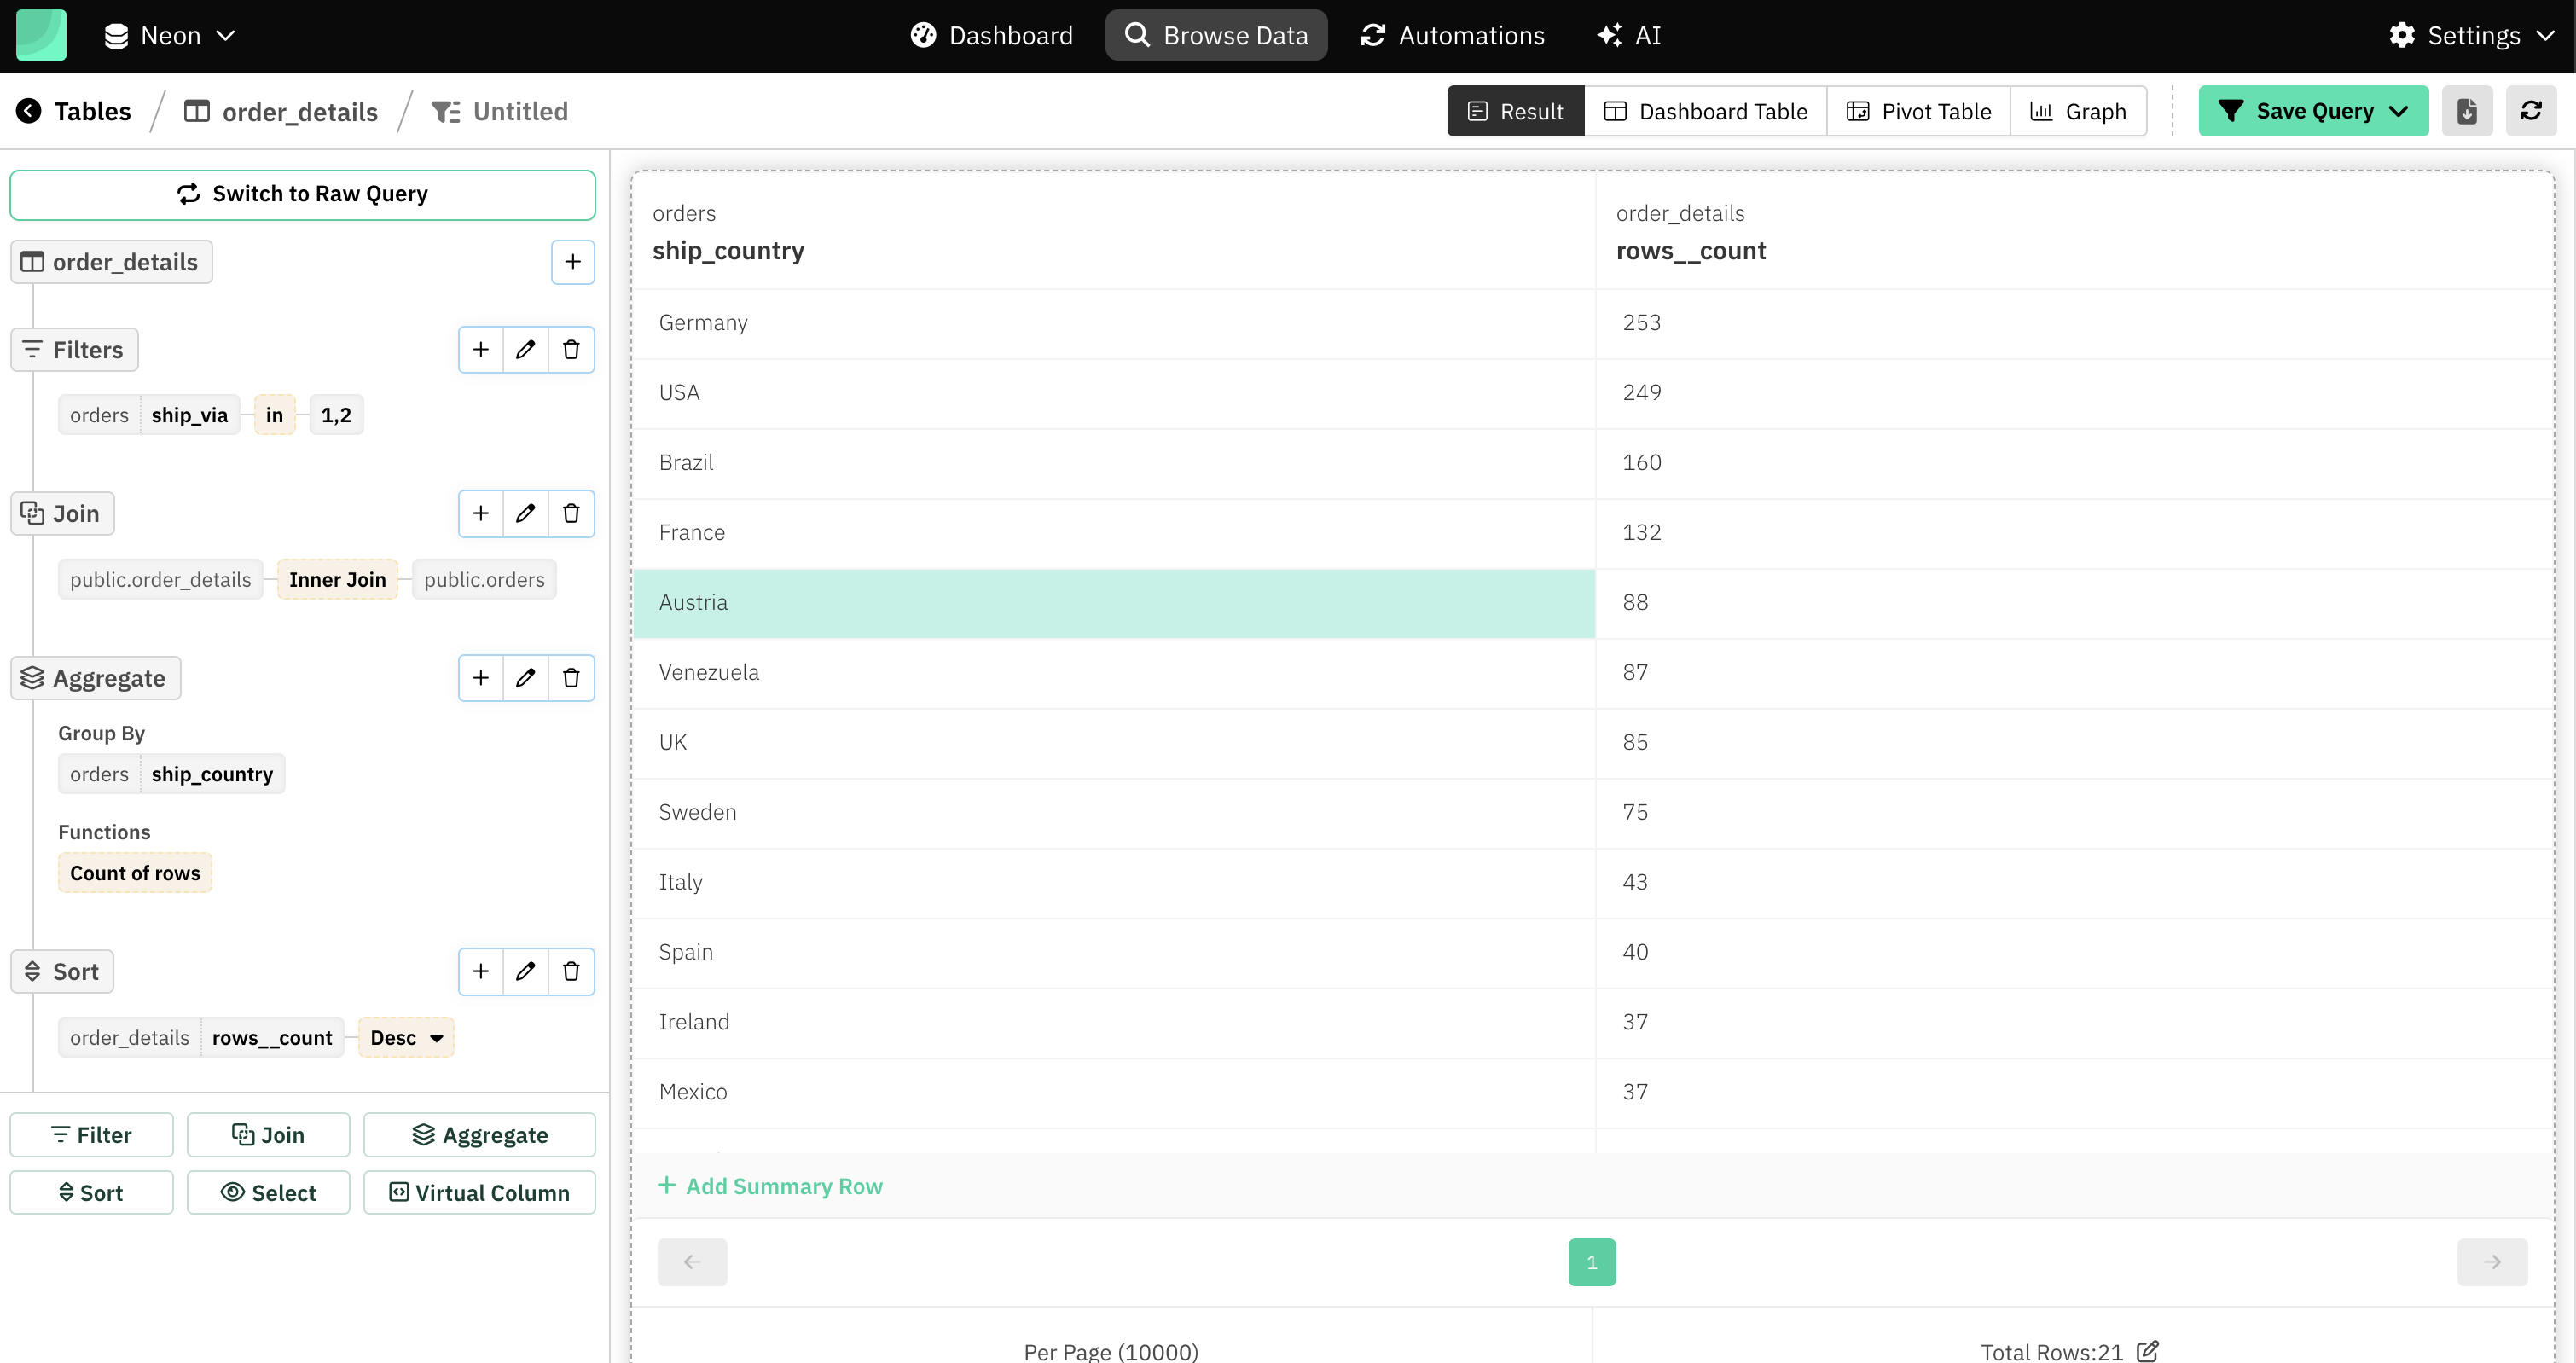Image resolution: width=2576 pixels, height=1363 pixels.
Task: Download the query results
Action: (2467, 111)
